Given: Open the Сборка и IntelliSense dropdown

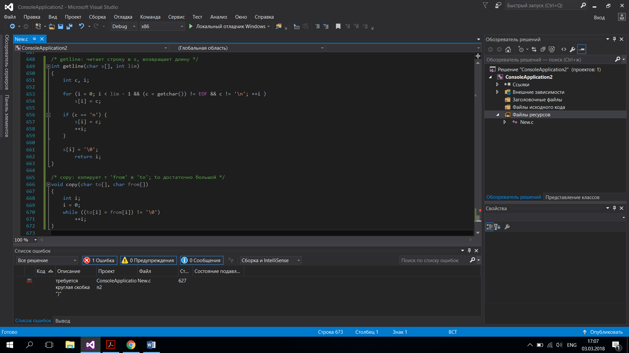Looking at the screenshot, I should tap(271, 261).
